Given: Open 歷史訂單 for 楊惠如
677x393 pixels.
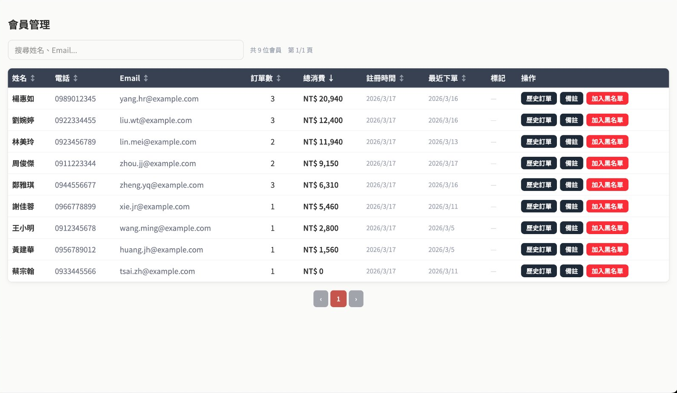Looking at the screenshot, I should point(539,99).
